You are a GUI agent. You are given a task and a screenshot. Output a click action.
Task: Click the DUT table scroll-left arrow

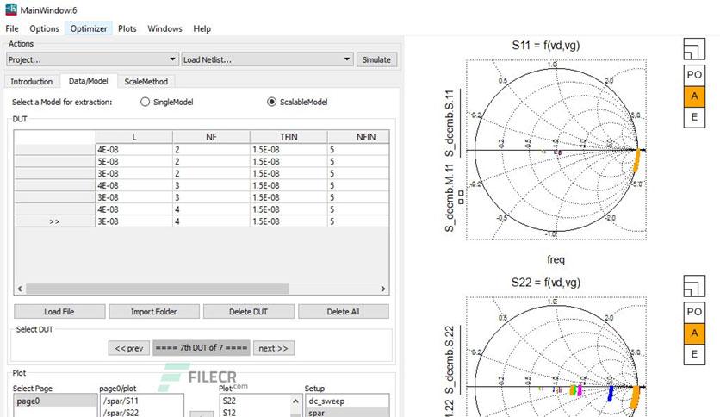coord(20,289)
